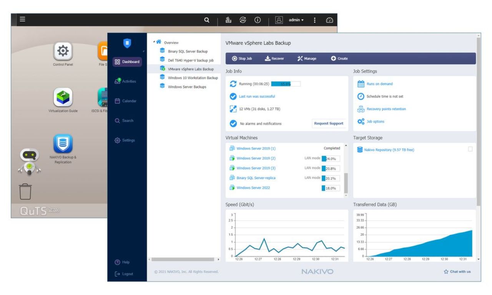Viewport: 492px width, 295px height.
Task: Click the clock icon beside Schedule time
Action: tap(361, 96)
